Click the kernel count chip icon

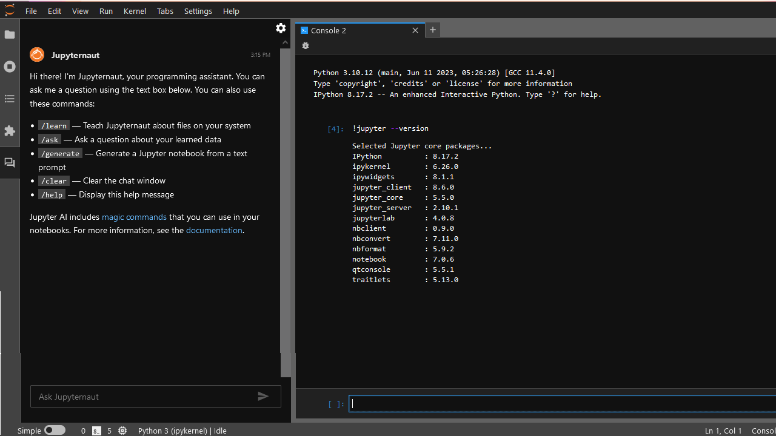click(122, 431)
